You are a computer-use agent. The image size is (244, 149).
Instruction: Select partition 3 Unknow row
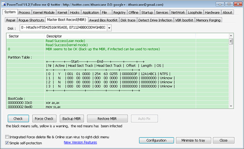pyautogui.click(x=117, y=86)
